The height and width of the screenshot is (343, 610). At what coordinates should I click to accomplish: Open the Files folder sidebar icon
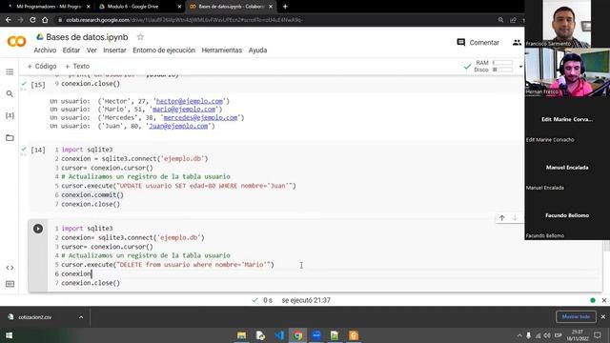tap(10, 137)
